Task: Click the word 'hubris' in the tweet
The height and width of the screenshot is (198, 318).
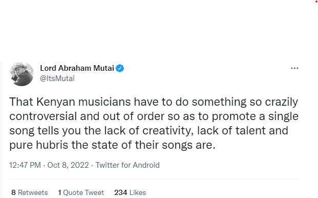Action: pyautogui.click(x=52, y=145)
